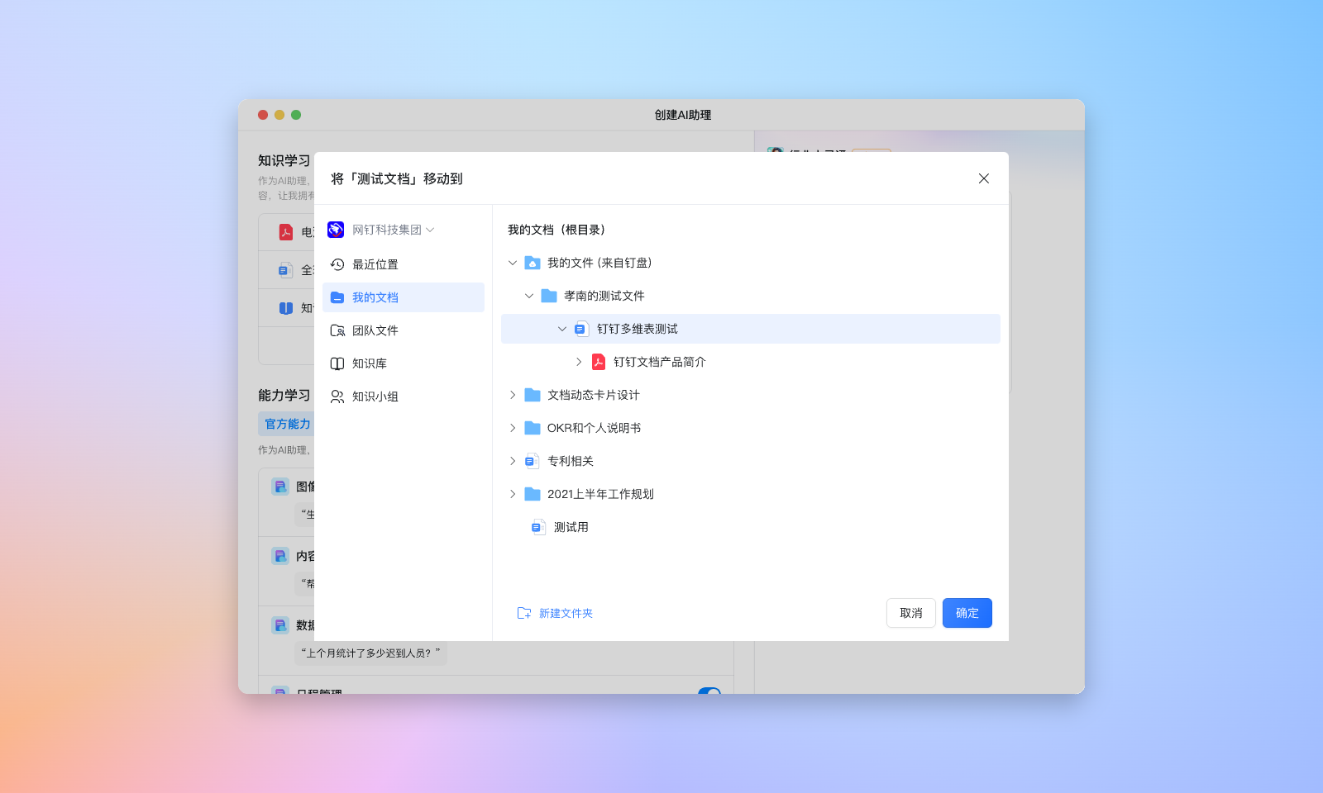Select 最近位置 in the sidebar
1323x793 pixels.
(x=404, y=264)
